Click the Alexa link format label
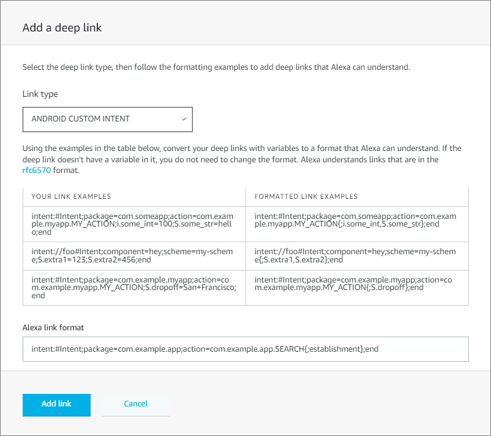This screenshot has width=491, height=436. (54, 328)
